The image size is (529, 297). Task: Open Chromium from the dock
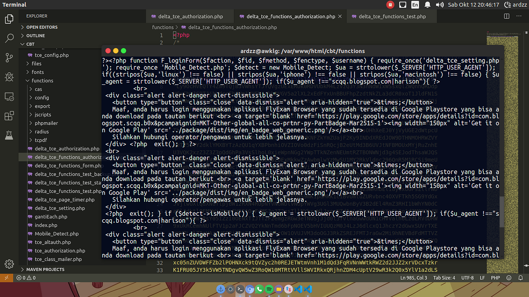(x=250, y=289)
